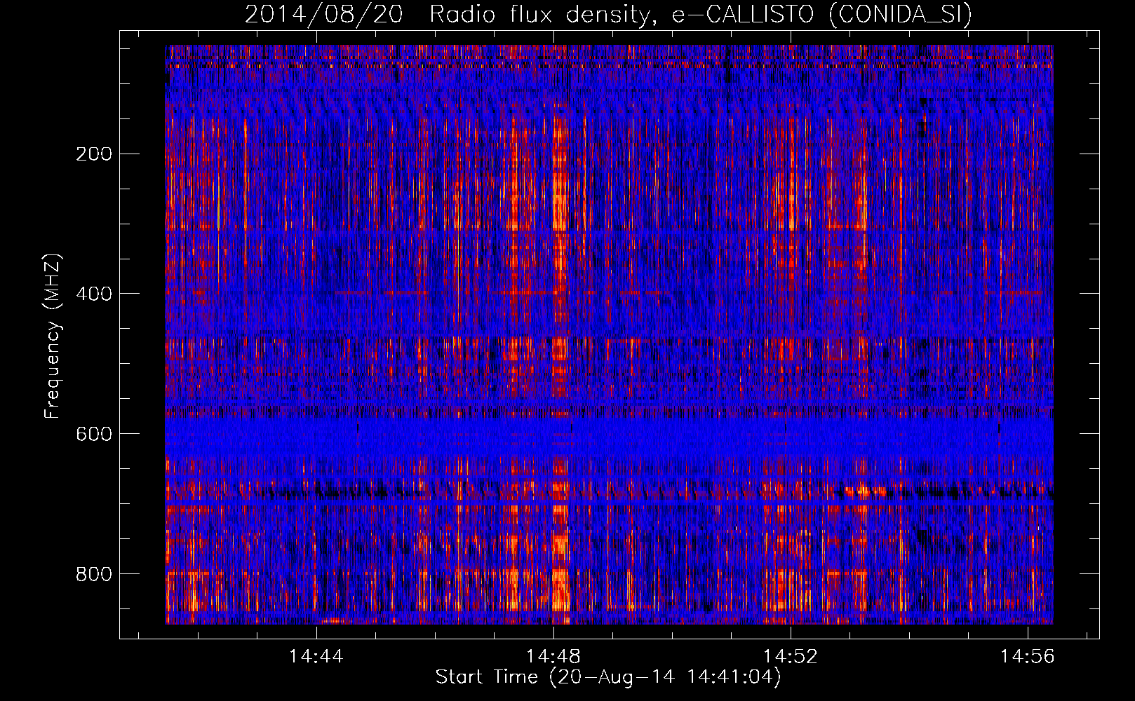Click the 14:56 time axis label
This screenshot has height=701, width=1135.
tap(1028, 657)
